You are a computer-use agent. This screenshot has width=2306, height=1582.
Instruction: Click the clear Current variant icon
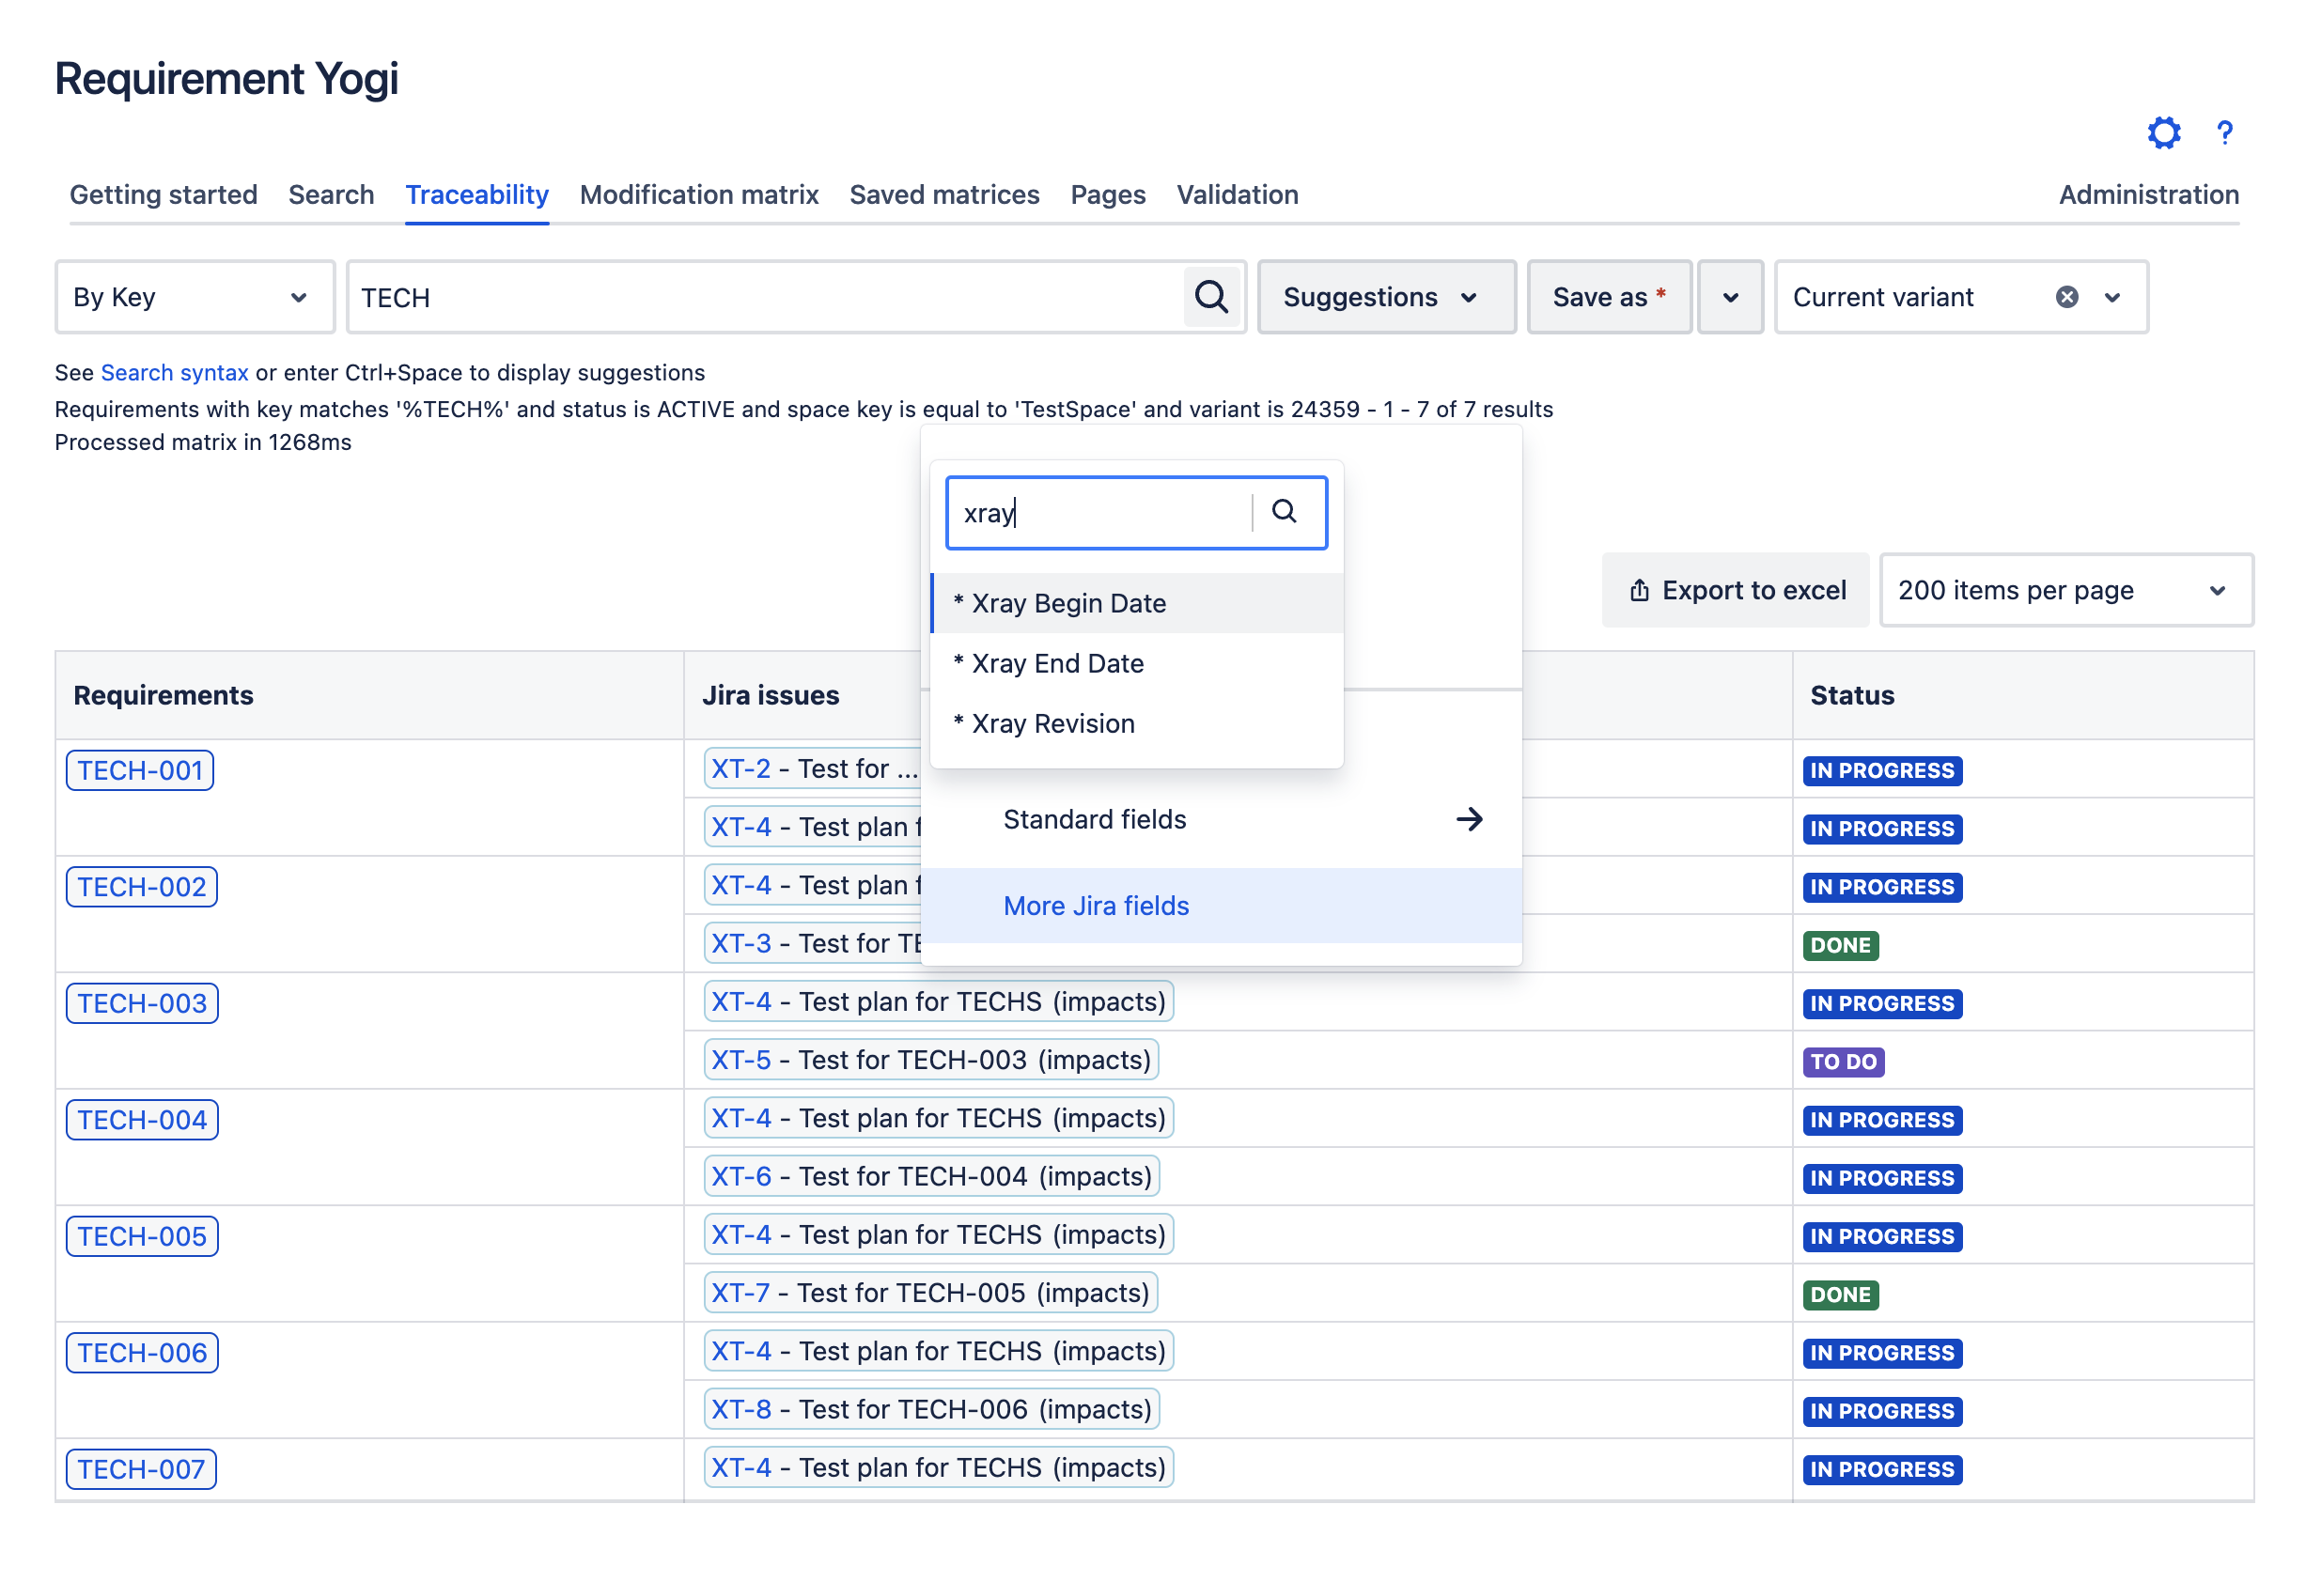click(2067, 296)
